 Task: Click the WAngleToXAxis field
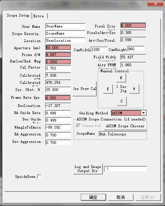(x=58, y=127)
